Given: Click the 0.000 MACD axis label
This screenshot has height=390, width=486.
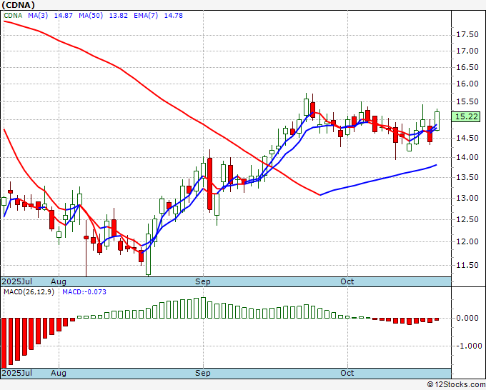Looking at the screenshot, I should coord(467,319).
